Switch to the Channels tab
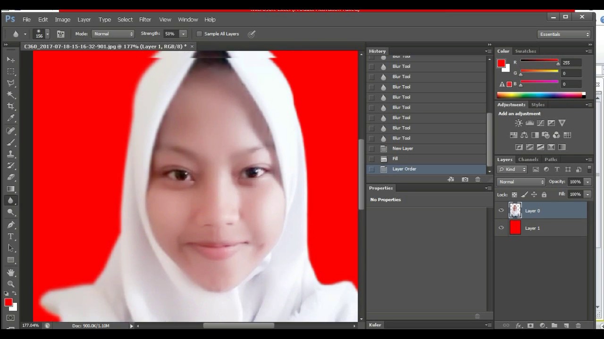Screen dimensions: 604x339 (528, 160)
